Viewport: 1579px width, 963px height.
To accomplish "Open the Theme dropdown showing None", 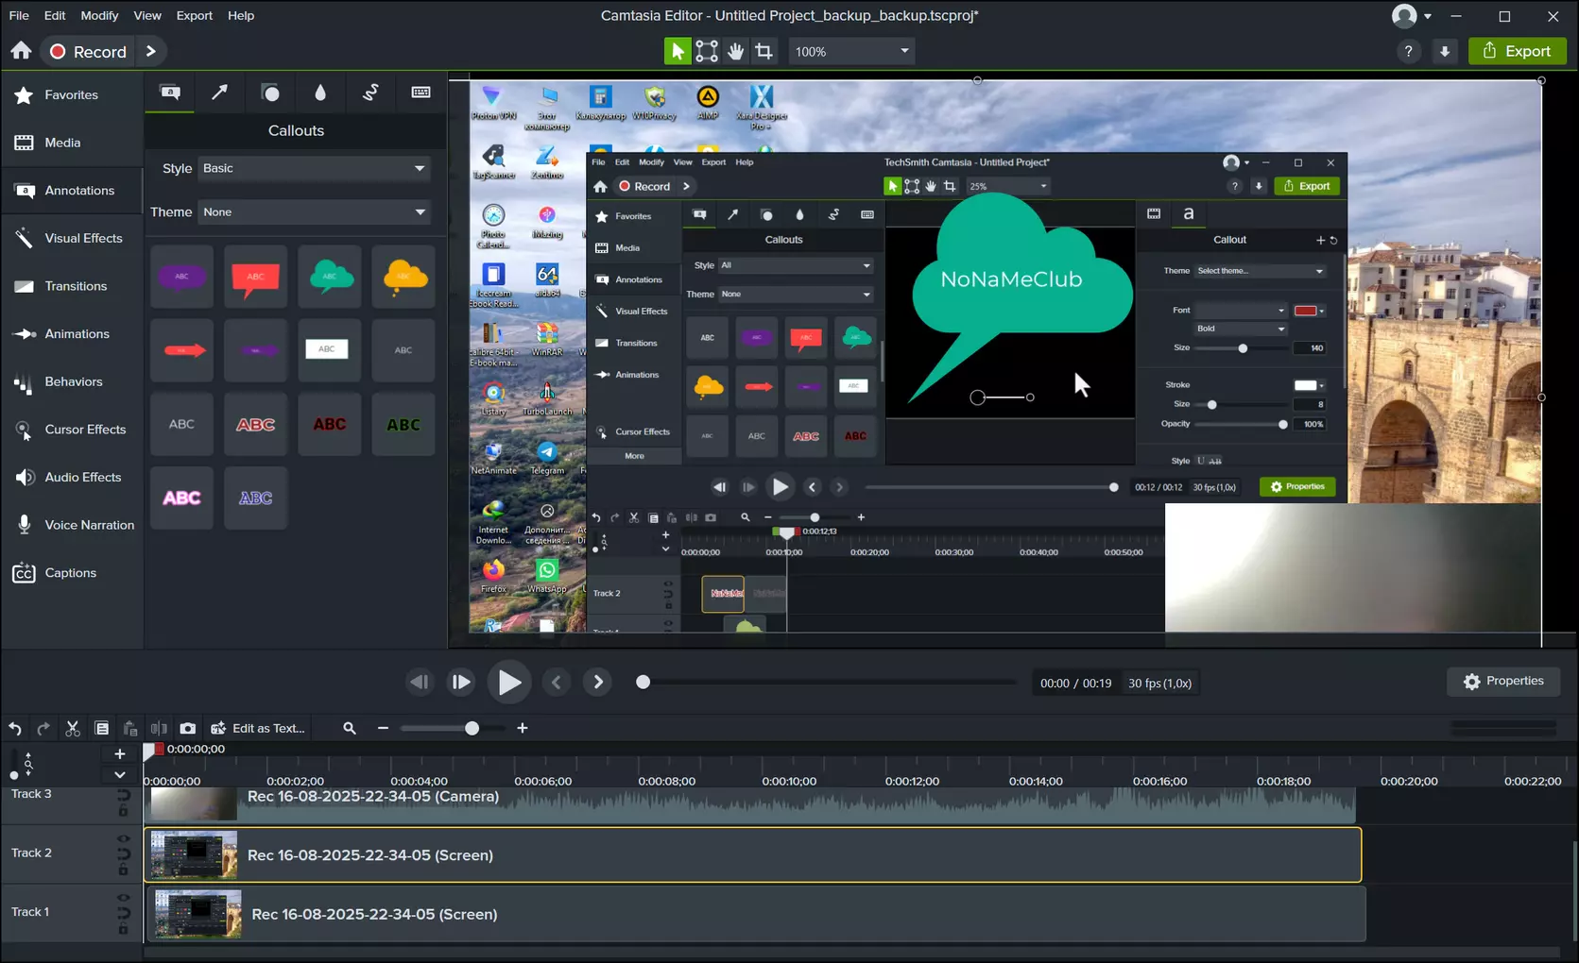I will [x=314, y=212].
